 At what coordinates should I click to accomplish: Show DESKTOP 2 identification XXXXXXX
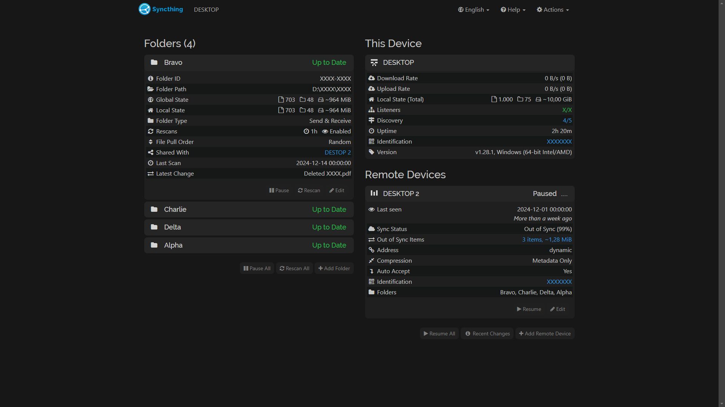click(559, 282)
